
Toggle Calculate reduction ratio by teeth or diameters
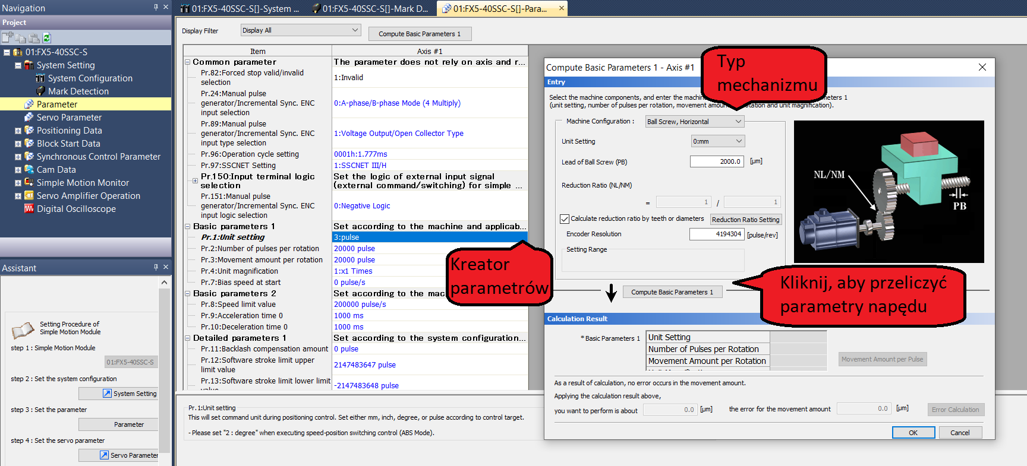point(565,219)
